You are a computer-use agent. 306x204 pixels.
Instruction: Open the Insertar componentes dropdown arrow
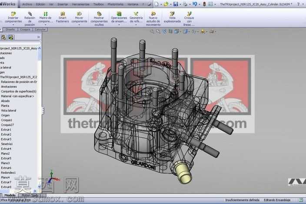[x=13, y=25]
